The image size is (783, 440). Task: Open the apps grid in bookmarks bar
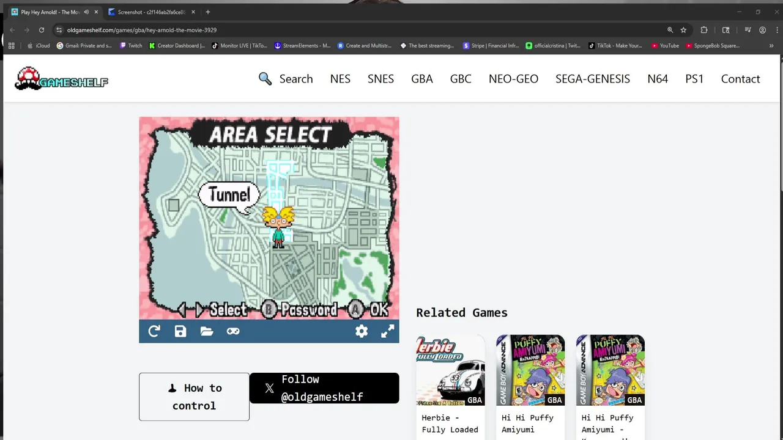click(x=11, y=45)
